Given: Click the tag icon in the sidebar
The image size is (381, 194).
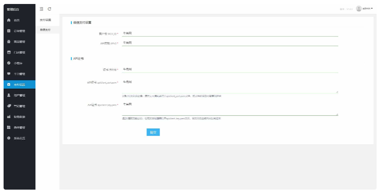Looking at the screenshot, I should (9, 106).
